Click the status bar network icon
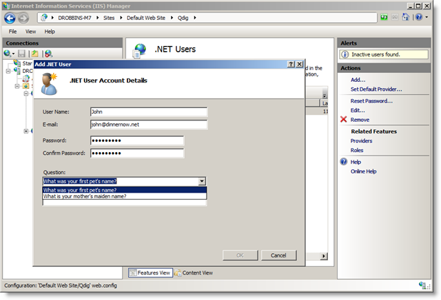 [424, 286]
